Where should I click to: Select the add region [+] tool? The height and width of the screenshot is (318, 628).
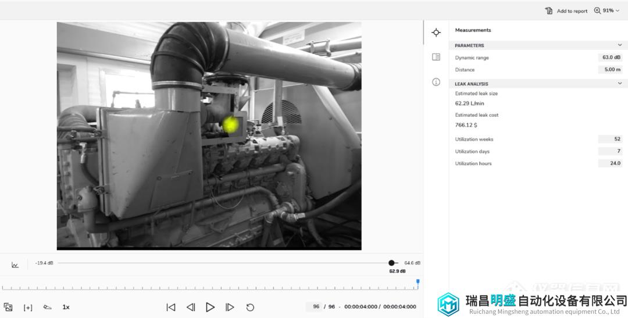tap(28, 308)
